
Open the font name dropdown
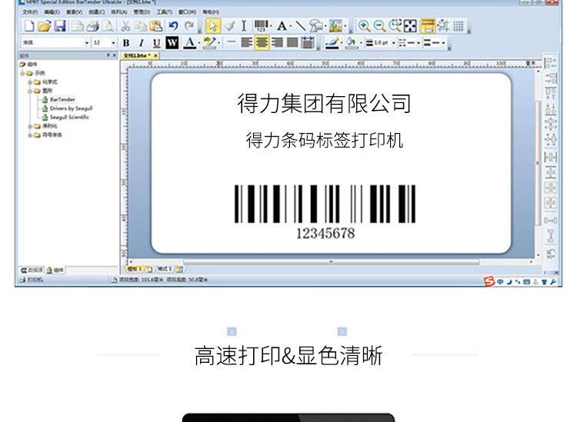point(87,43)
